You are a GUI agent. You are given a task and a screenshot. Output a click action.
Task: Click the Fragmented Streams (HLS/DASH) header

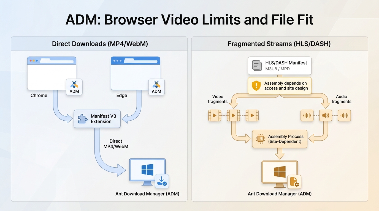279,44
